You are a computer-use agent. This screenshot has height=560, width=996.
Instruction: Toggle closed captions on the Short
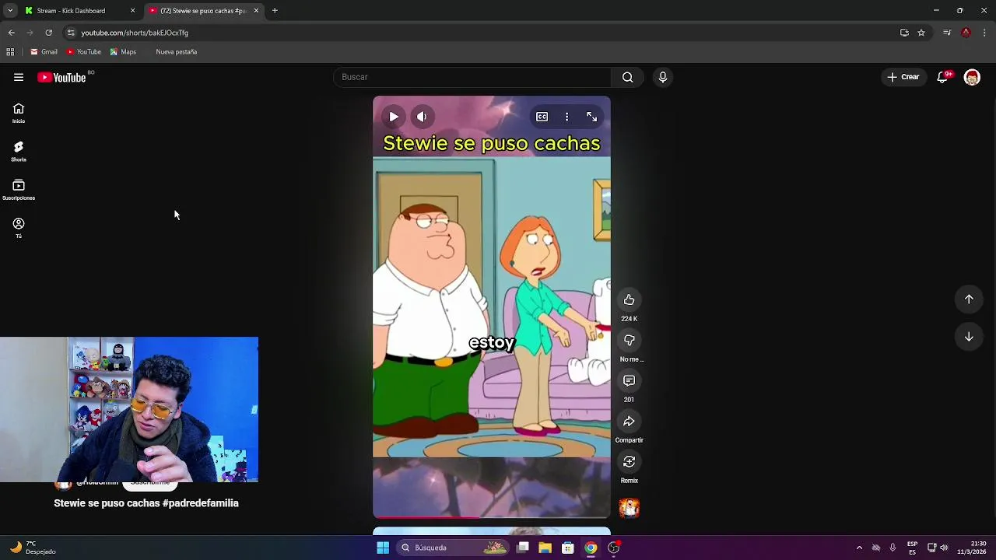(542, 117)
